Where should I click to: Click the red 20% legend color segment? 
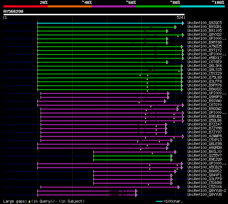pyautogui.click(x=26, y=6)
